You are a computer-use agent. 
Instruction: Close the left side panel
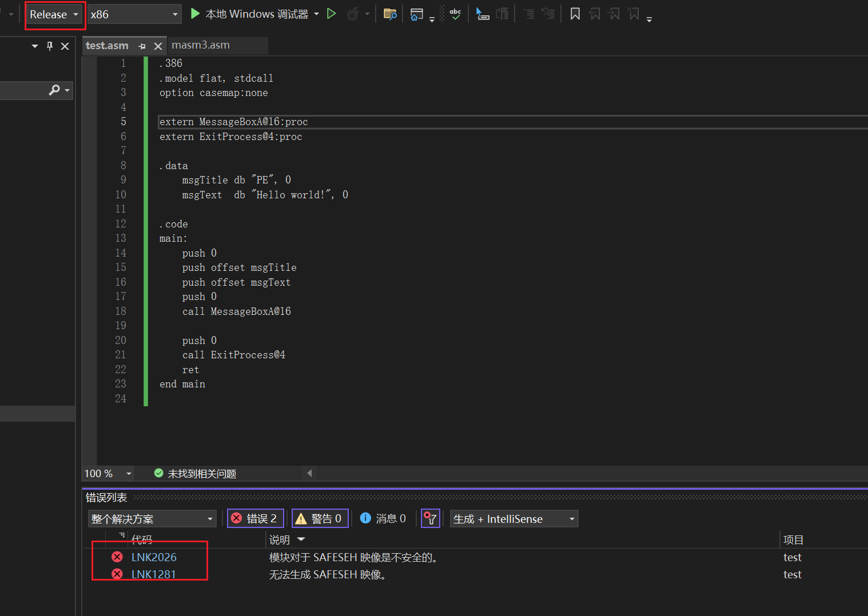[x=65, y=46]
